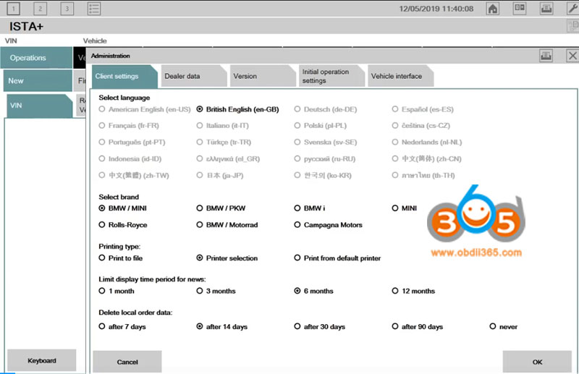Delete local order data after 7 days

122,327
